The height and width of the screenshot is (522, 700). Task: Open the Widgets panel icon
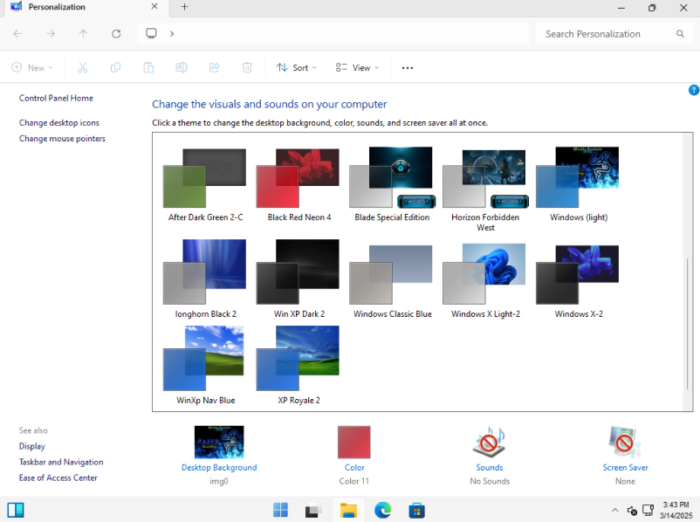(x=16, y=510)
